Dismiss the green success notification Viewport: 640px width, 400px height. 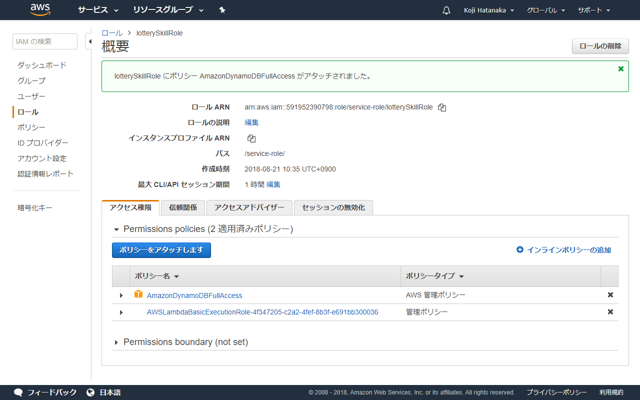tap(621, 68)
